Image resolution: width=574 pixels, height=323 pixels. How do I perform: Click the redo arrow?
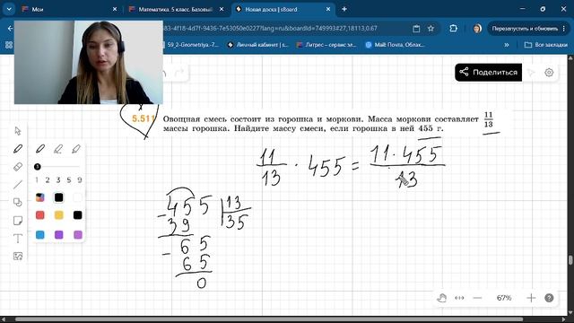(179, 73)
